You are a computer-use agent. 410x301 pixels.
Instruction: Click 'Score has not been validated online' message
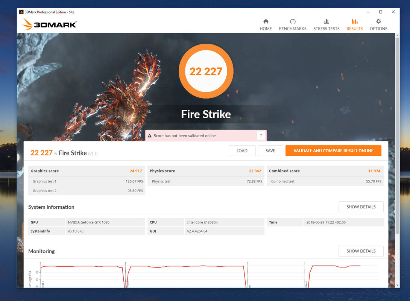185,136
